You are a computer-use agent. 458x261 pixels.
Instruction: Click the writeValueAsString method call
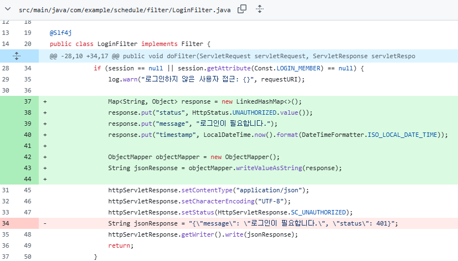click(269, 168)
